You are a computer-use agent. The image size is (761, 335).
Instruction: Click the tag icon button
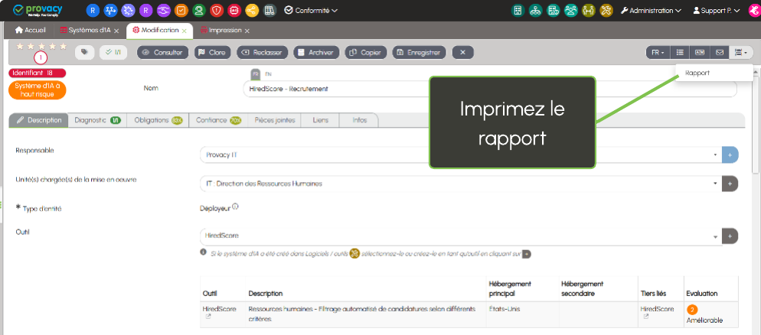point(84,53)
